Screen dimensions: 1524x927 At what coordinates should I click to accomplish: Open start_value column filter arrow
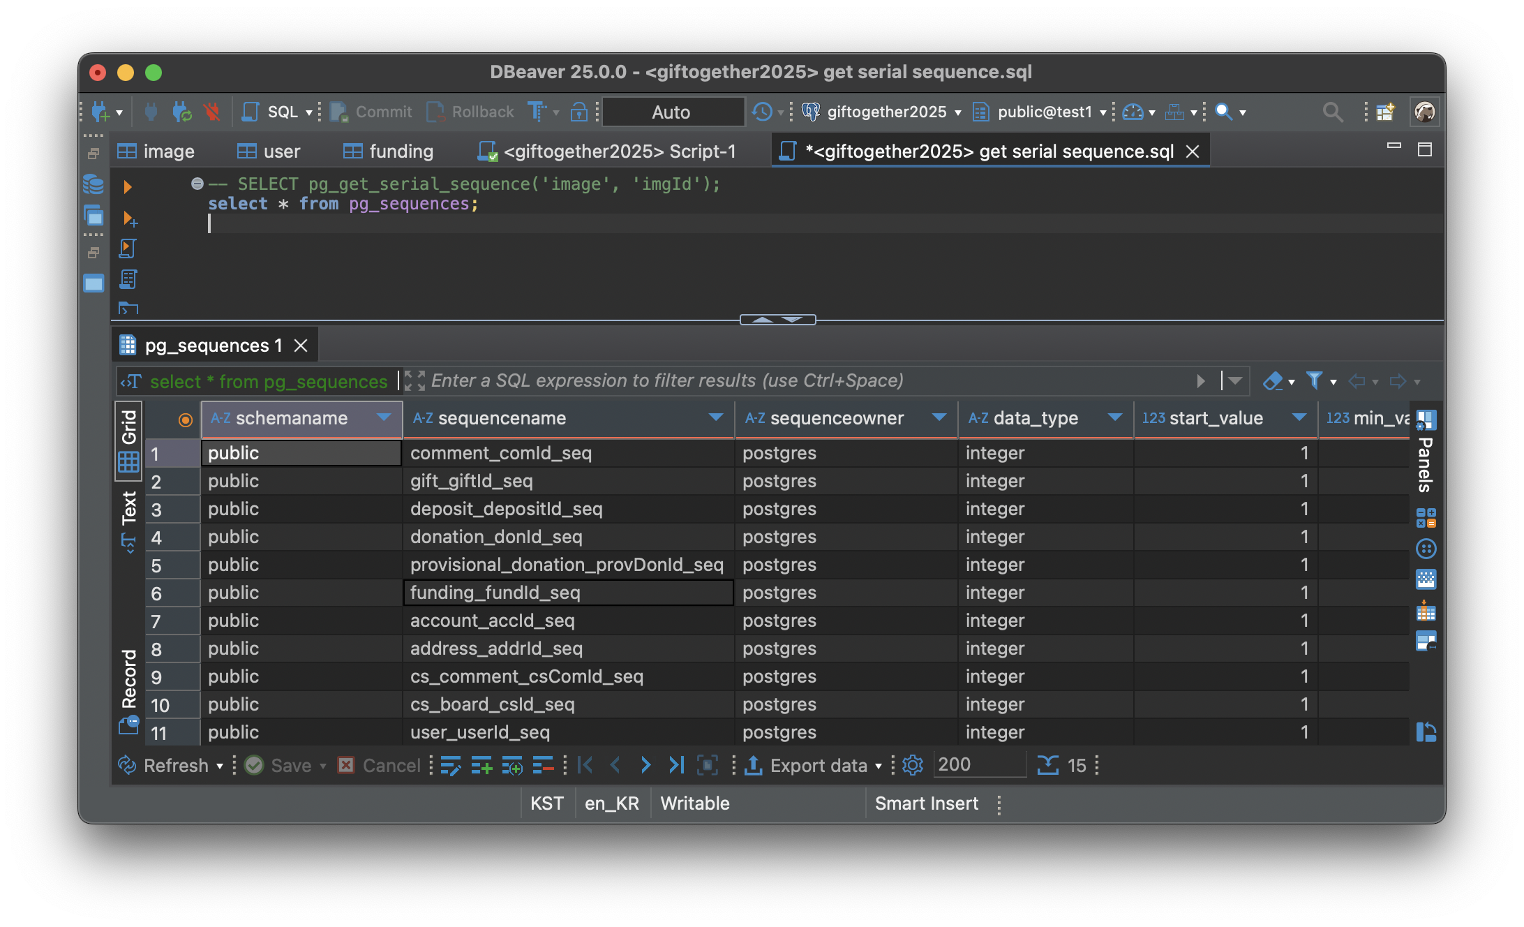pos(1299,417)
